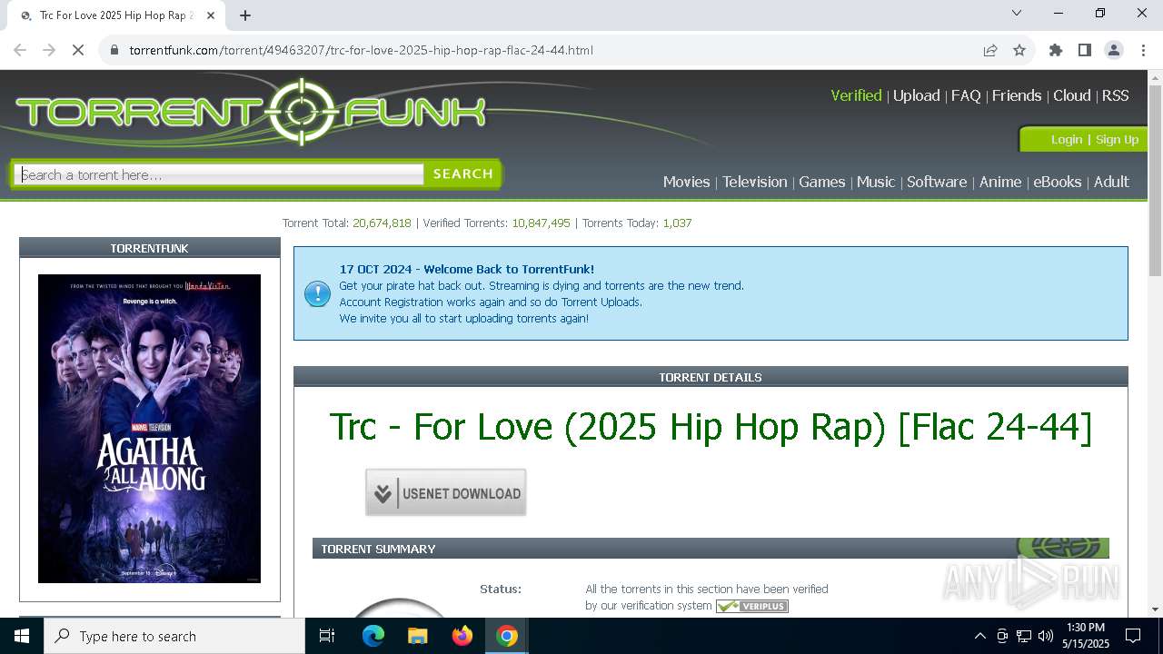Open the RSS feed link

pos(1116,95)
